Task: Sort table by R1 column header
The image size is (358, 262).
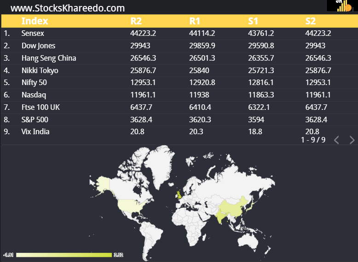Action: [x=195, y=21]
